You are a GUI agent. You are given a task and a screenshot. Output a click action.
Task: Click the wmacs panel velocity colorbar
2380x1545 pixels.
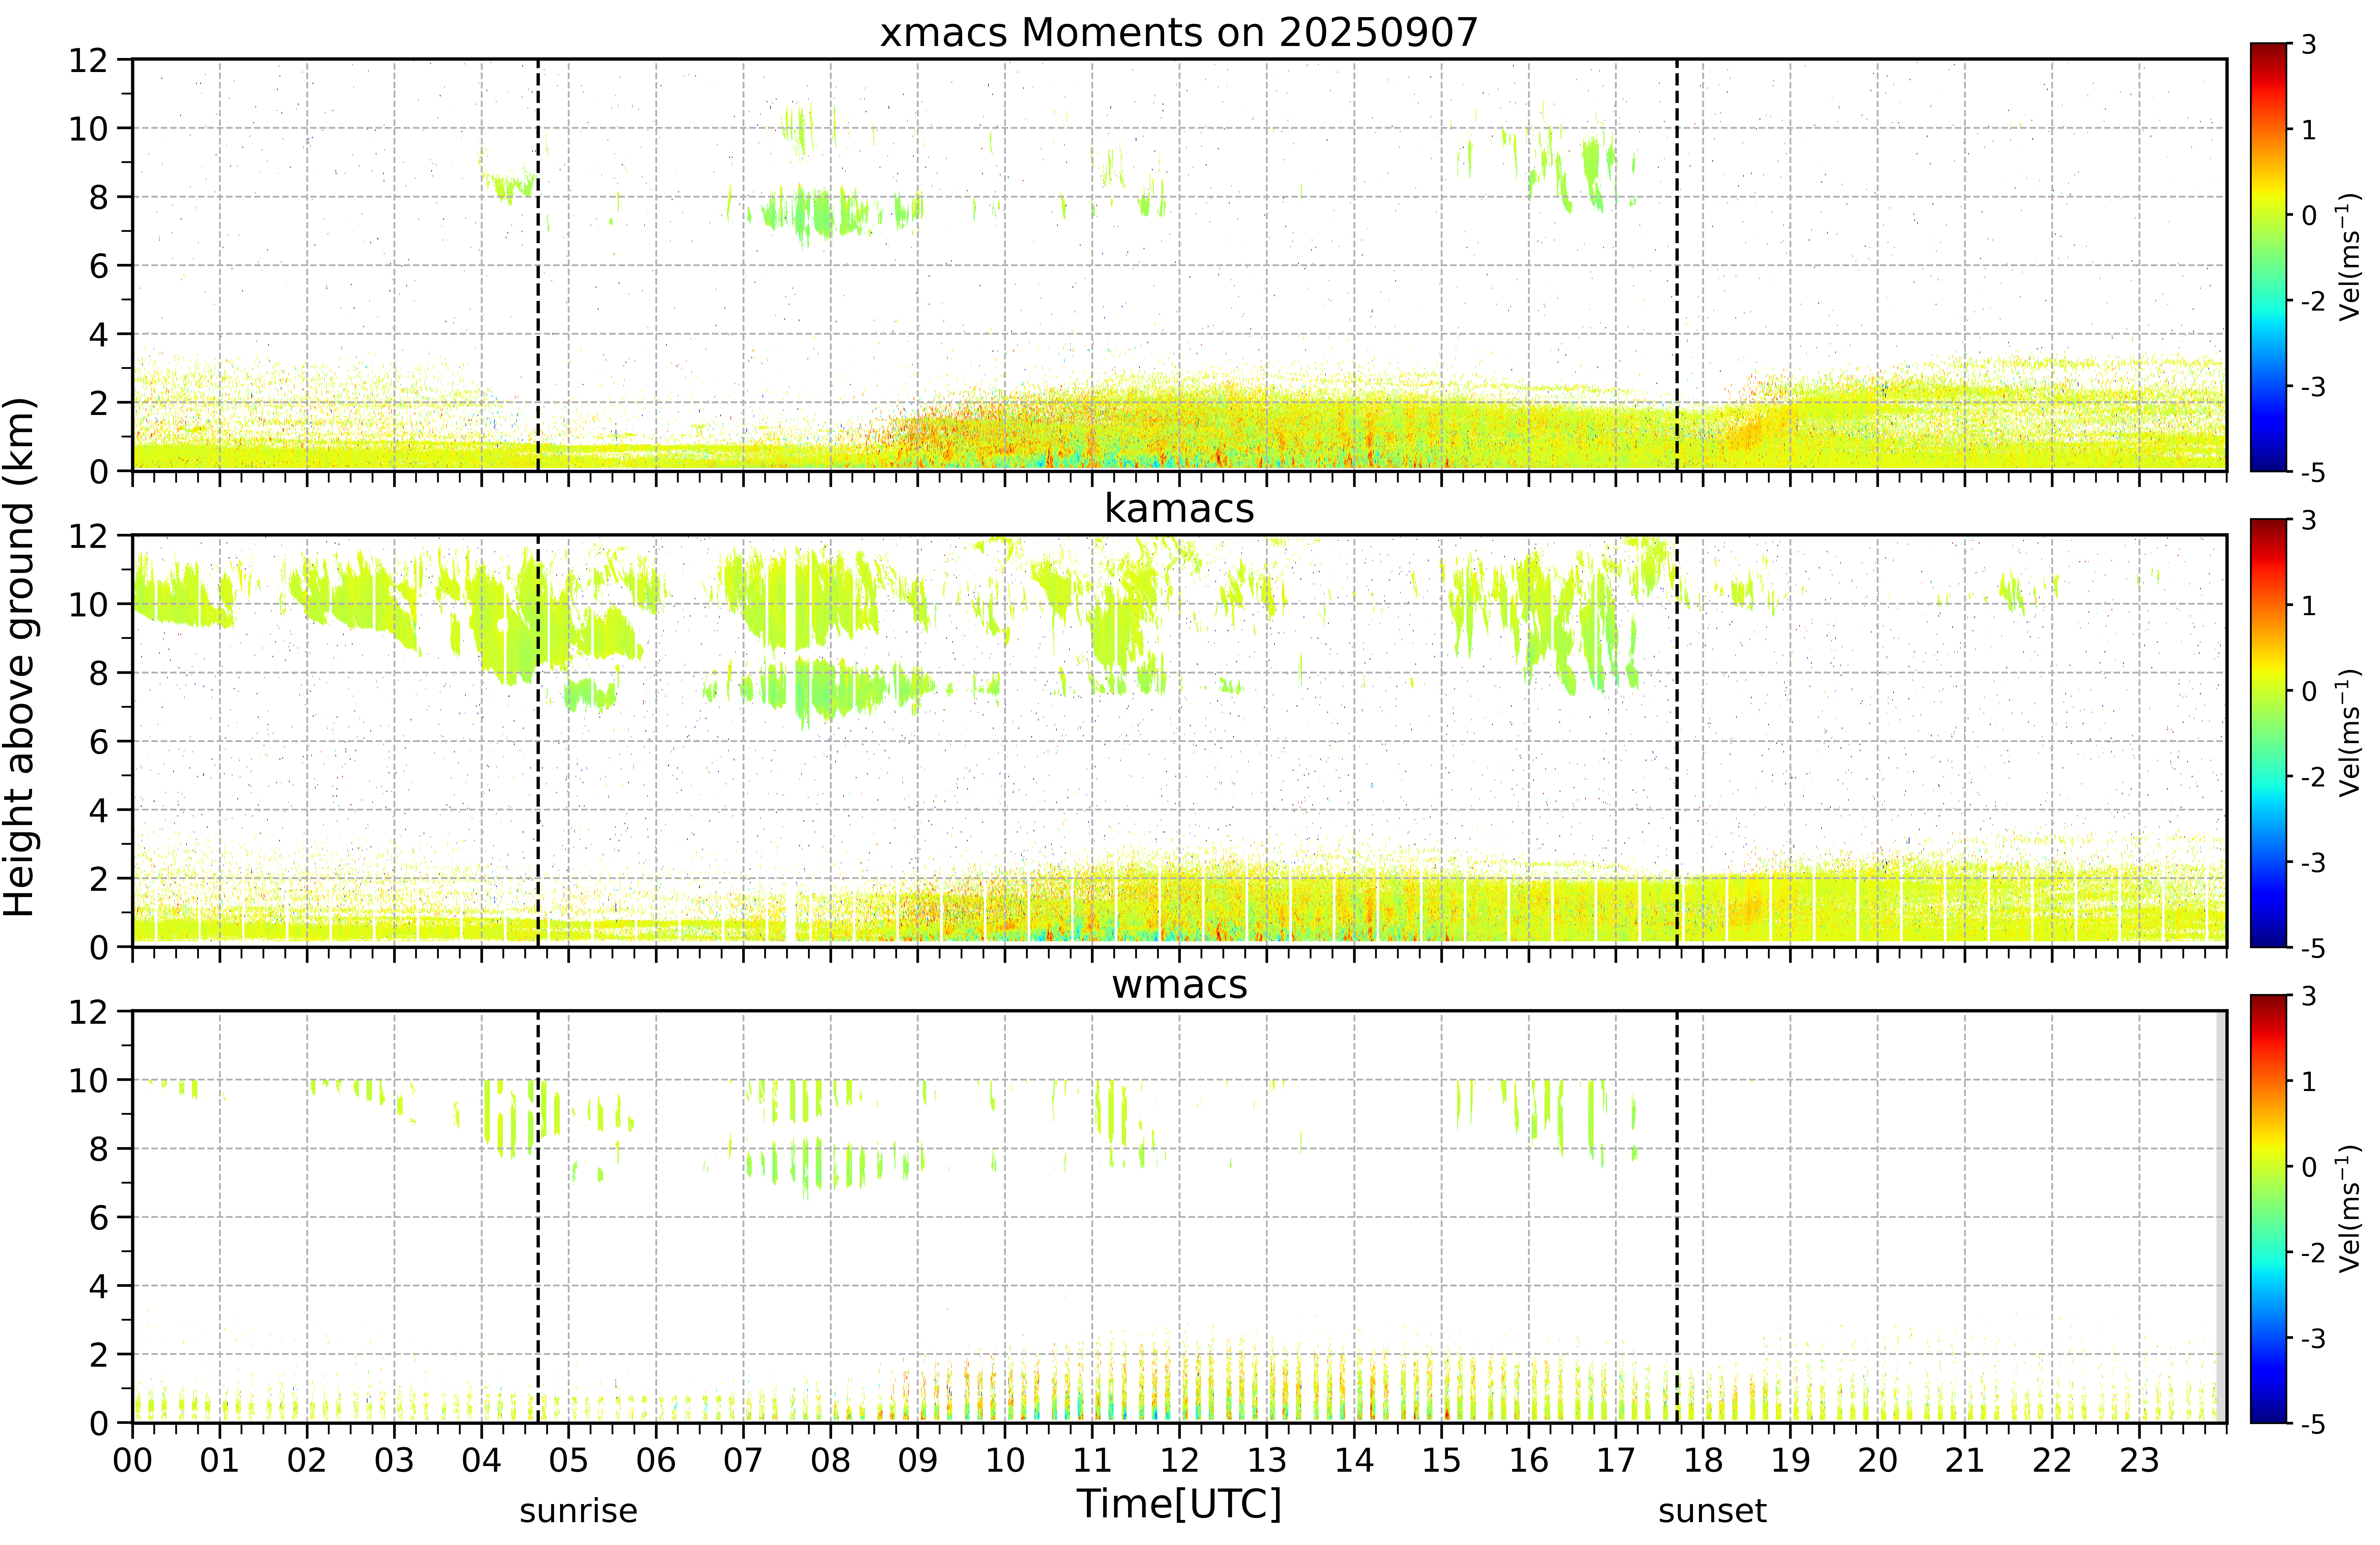[2269, 1209]
